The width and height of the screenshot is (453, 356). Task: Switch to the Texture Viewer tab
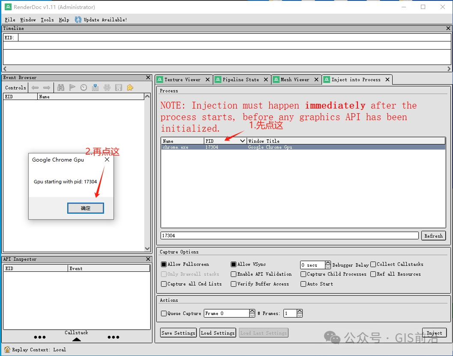click(182, 79)
